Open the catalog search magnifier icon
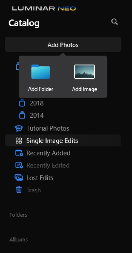The image size is (132, 253). [114, 22]
